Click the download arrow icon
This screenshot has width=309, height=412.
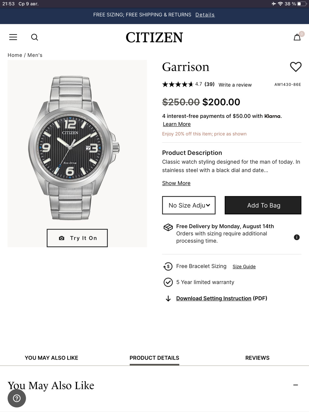168,299
